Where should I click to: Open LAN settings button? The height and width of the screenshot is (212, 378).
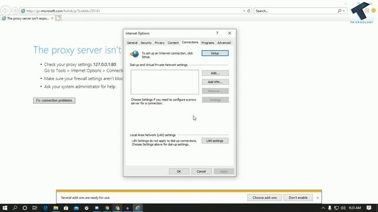coord(215,141)
